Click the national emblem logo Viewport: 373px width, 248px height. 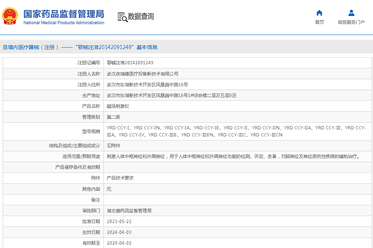click(10, 16)
